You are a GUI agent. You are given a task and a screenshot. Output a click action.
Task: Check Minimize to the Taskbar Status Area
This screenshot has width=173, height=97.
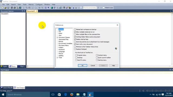[x=75, y=47]
